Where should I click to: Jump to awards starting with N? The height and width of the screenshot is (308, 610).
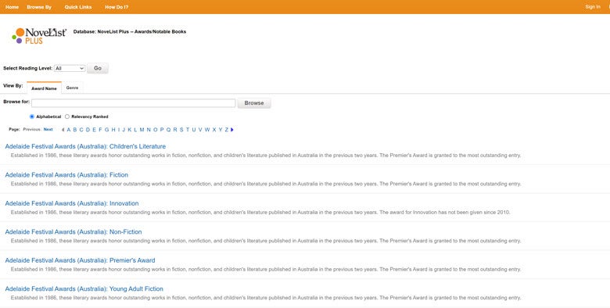coord(149,130)
